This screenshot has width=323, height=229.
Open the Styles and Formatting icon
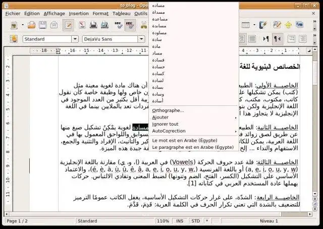(x=14, y=39)
